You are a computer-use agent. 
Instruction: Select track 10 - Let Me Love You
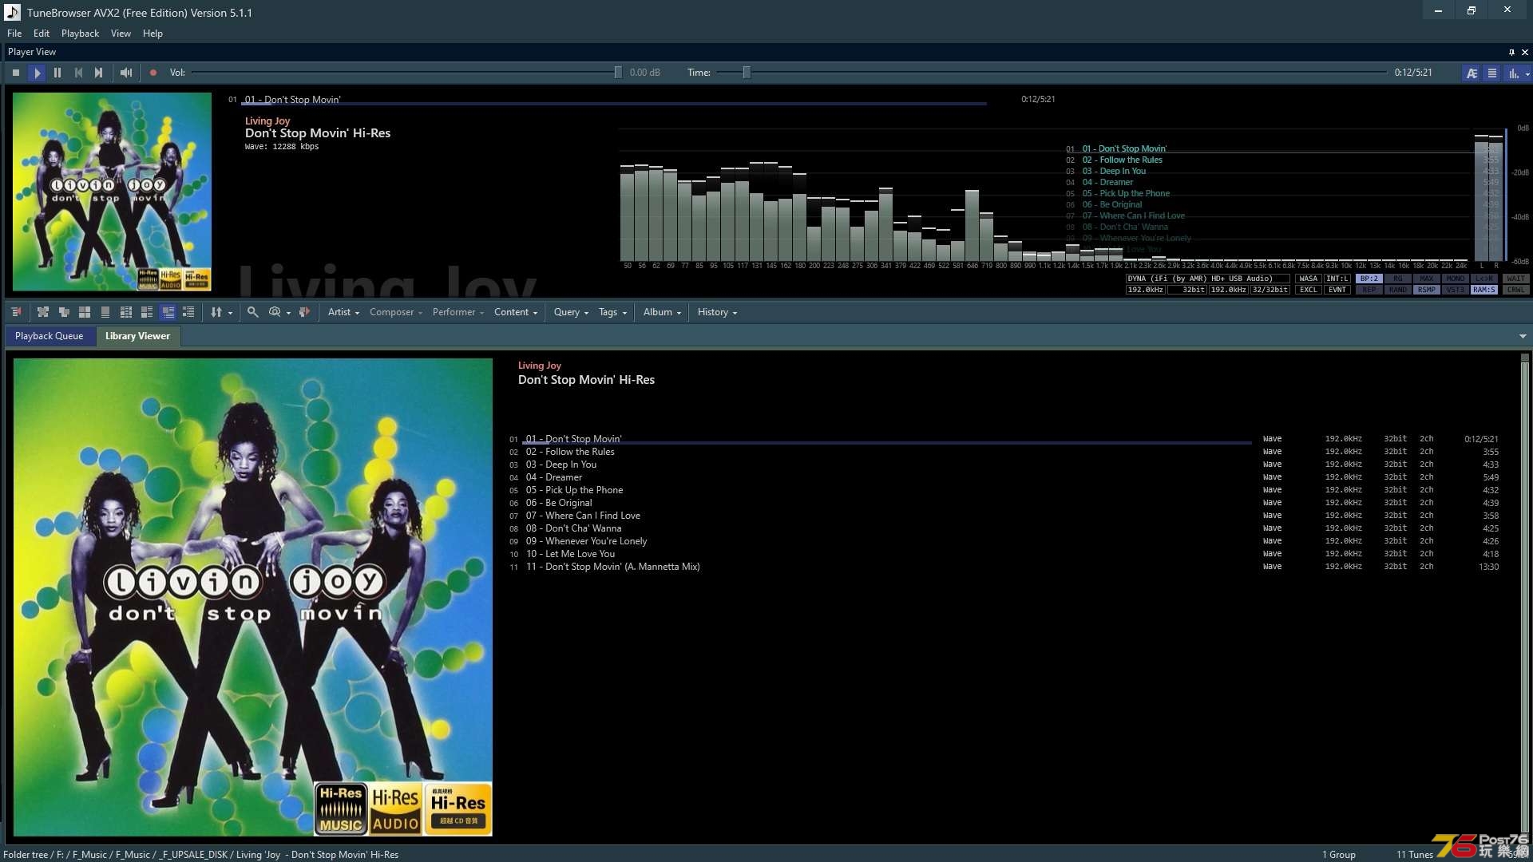point(1004,554)
